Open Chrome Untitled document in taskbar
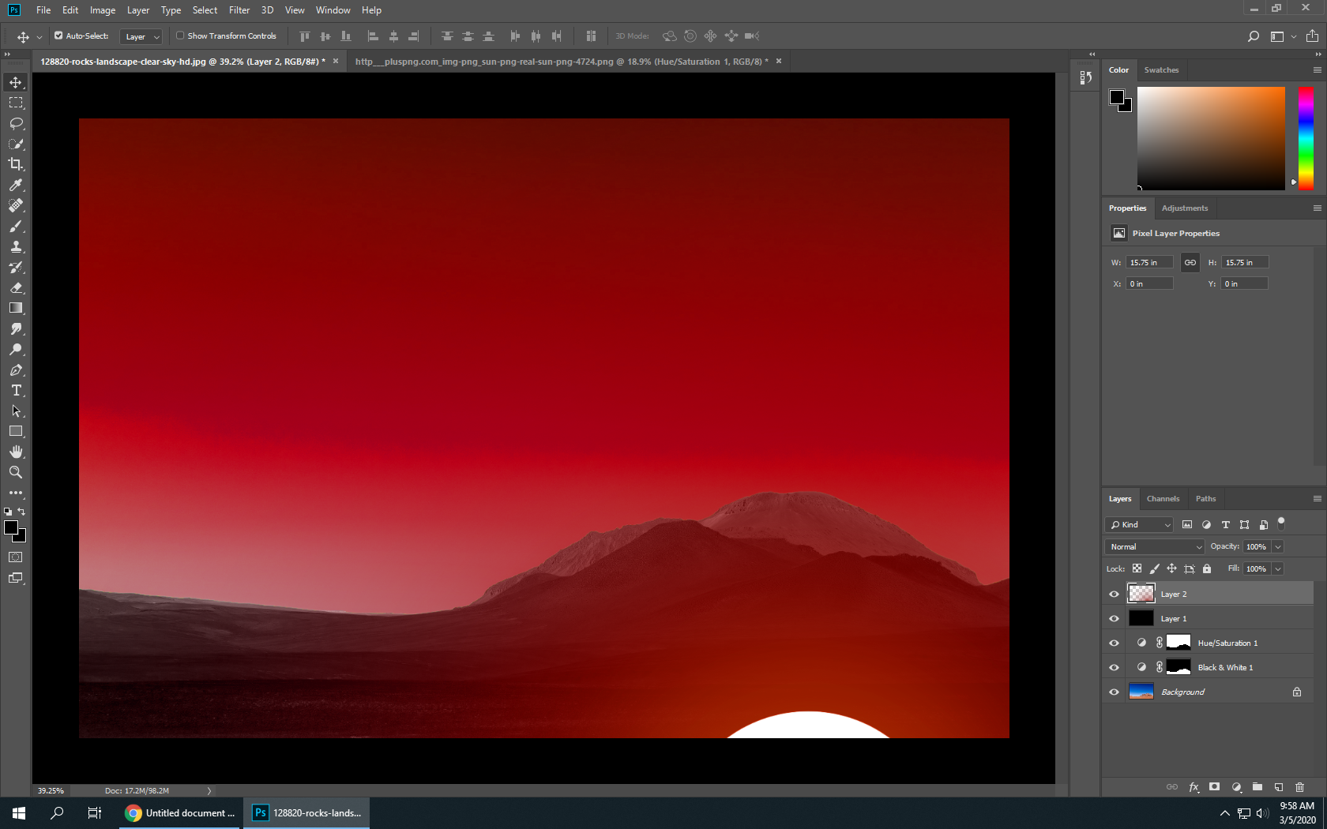Screen dimensions: 1327x829 pyautogui.click(x=181, y=812)
